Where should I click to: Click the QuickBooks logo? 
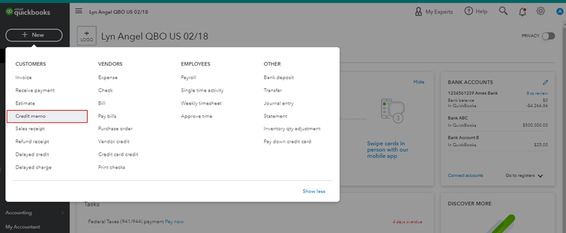28,12
